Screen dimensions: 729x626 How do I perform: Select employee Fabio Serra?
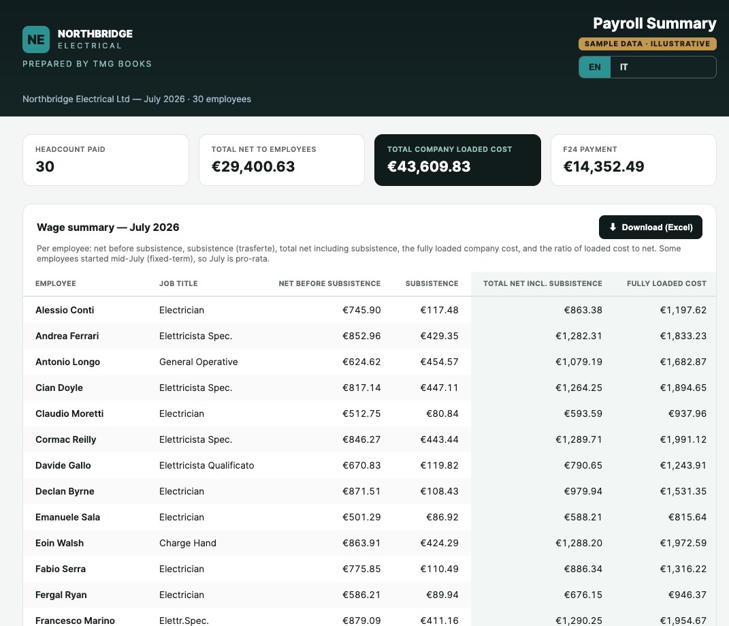[x=61, y=569]
